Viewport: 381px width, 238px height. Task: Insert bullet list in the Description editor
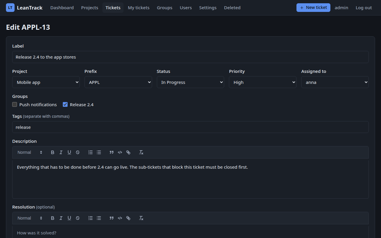pyautogui.click(x=99, y=152)
